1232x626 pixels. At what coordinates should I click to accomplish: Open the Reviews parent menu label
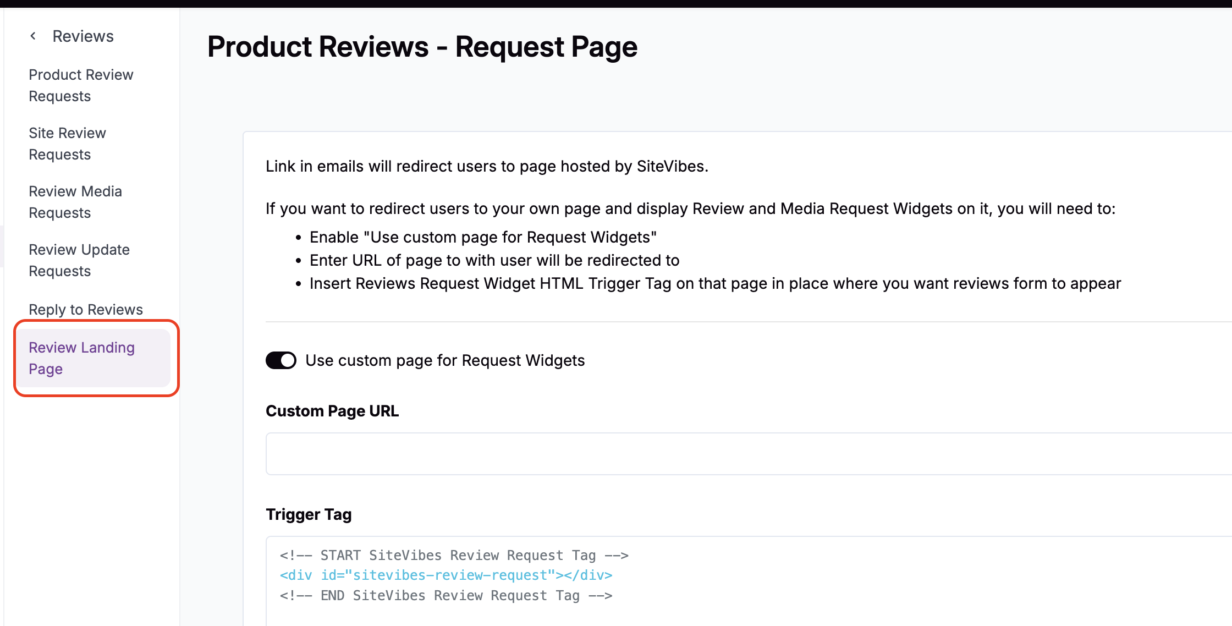click(83, 36)
